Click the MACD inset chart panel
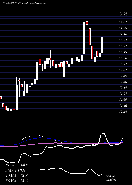The width and height of the screenshot is (132, 185). [73, 172]
